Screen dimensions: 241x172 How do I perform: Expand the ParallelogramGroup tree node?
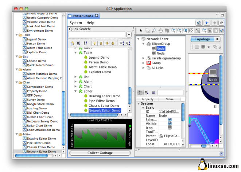pyautogui.click(x=143, y=58)
